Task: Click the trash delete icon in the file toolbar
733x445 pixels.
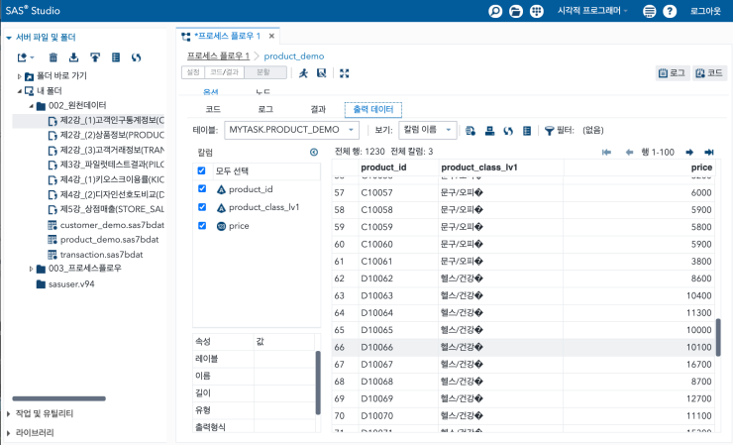Action: 52,57
